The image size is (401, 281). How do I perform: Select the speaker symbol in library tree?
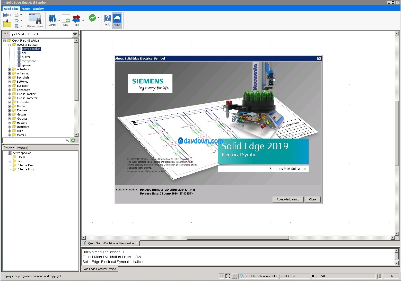point(27,65)
